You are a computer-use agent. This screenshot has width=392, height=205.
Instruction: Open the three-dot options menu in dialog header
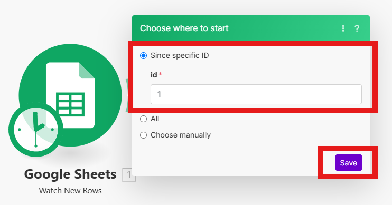[x=343, y=28]
